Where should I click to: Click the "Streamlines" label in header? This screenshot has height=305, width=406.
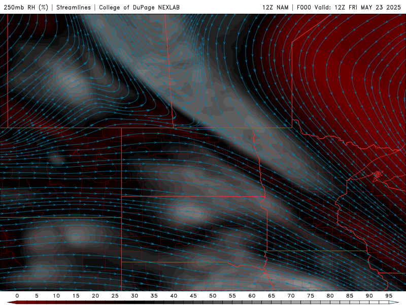pos(74,7)
